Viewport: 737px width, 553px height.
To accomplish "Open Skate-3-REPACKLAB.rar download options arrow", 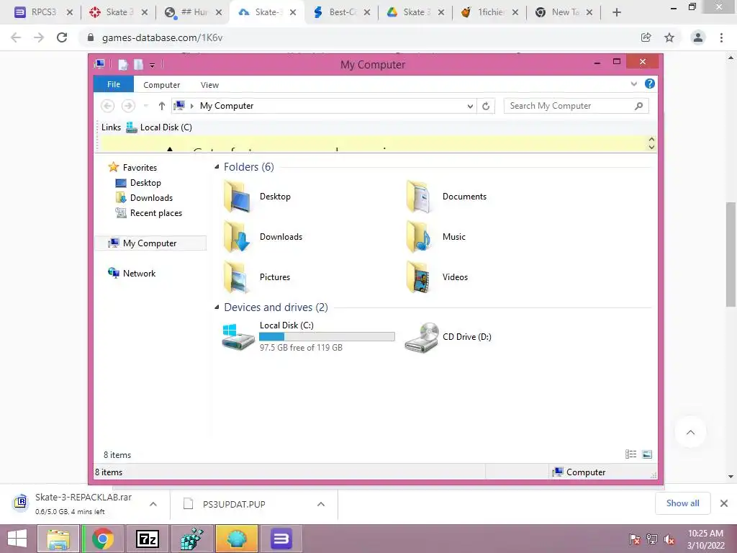I will [x=153, y=504].
